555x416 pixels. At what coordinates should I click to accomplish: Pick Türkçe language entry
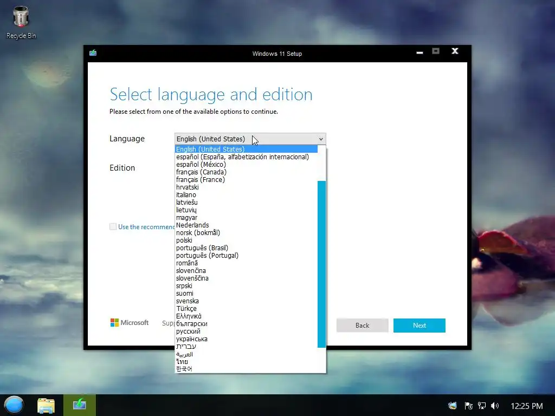tap(247, 308)
